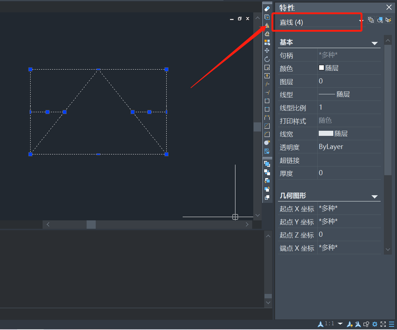The height and width of the screenshot is (330, 397).
Task: Click the Send to Back draw-order icon
Action: pyautogui.click(x=267, y=172)
